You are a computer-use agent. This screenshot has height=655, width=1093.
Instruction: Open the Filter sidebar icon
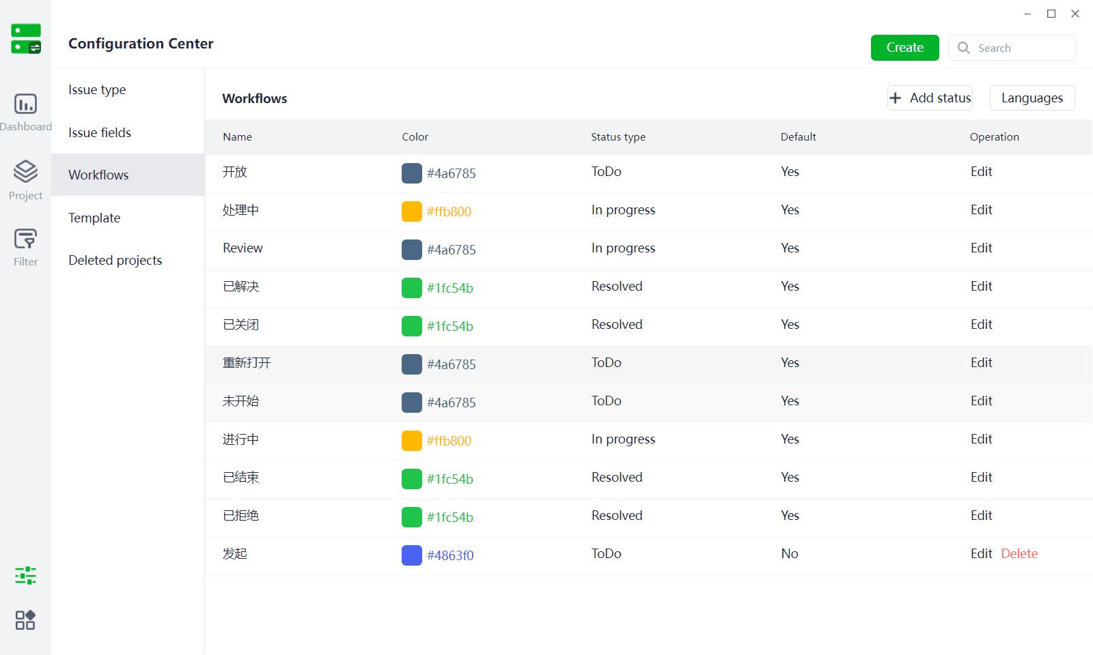tap(25, 239)
